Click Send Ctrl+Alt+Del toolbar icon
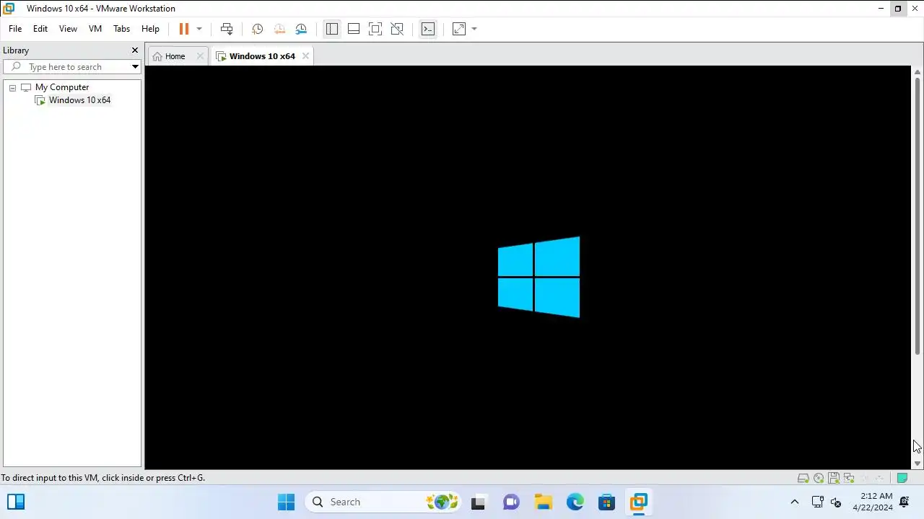Image resolution: width=924 pixels, height=519 pixels. (x=227, y=29)
